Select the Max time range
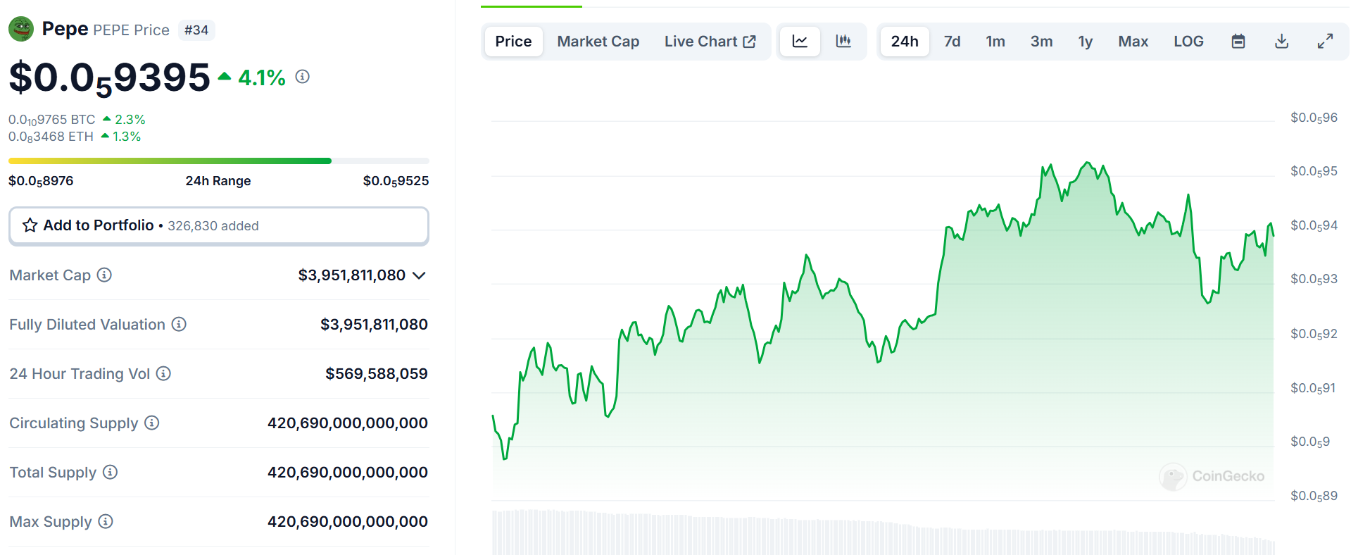This screenshot has width=1358, height=555. (x=1133, y=42)
